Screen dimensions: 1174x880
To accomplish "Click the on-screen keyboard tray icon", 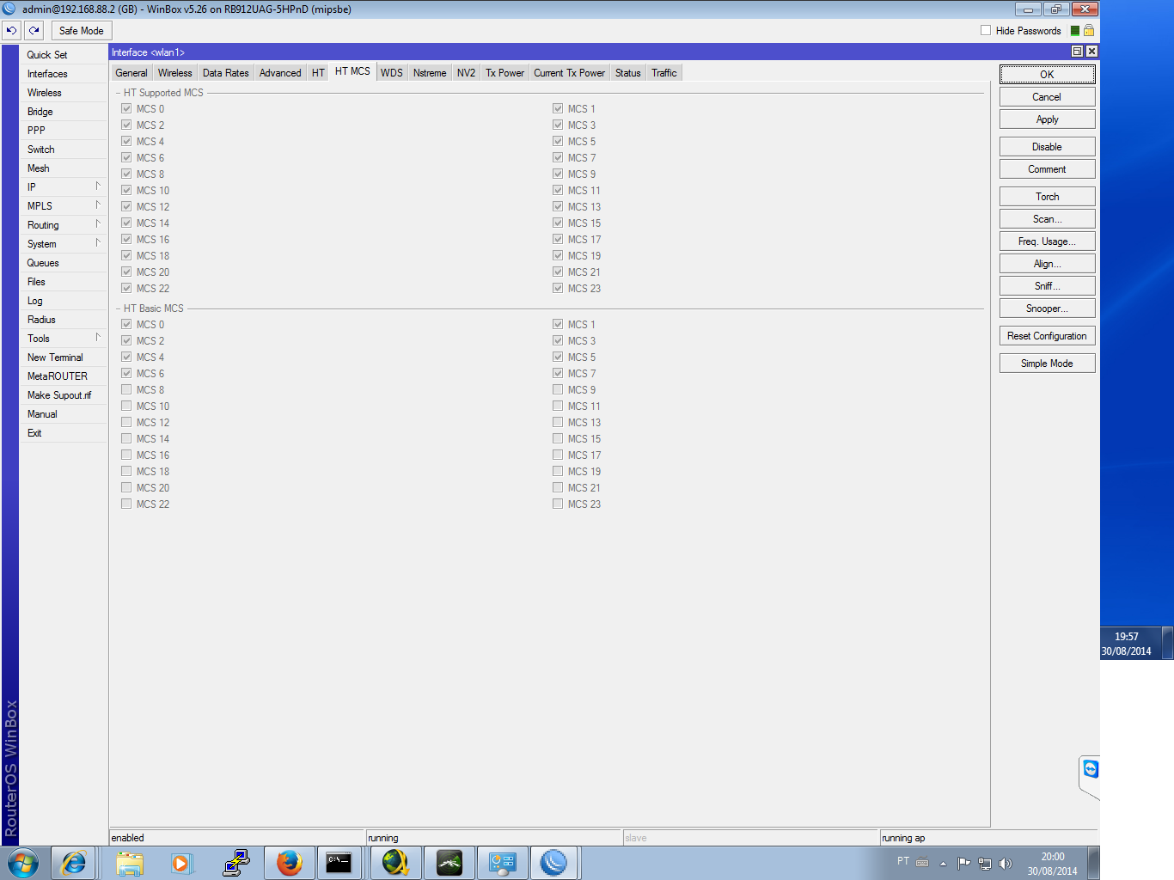I will (x=922, y=863).
